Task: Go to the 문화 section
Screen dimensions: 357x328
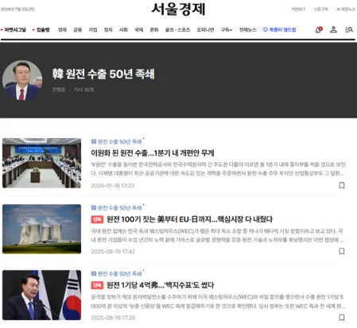Action: tap(154, 29)
